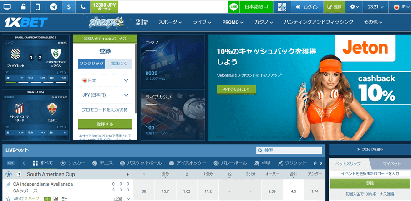The height and width of the screenshot is (201, 411).
Task: Click the ログイン button
Action: pyautogui.click(x=307, y=7)
